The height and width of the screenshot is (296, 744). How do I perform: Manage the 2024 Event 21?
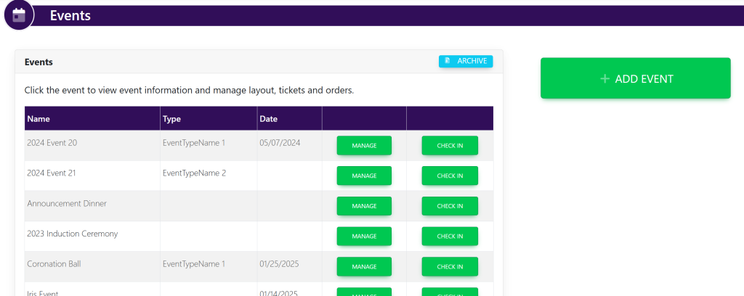[x=364, y=176]
